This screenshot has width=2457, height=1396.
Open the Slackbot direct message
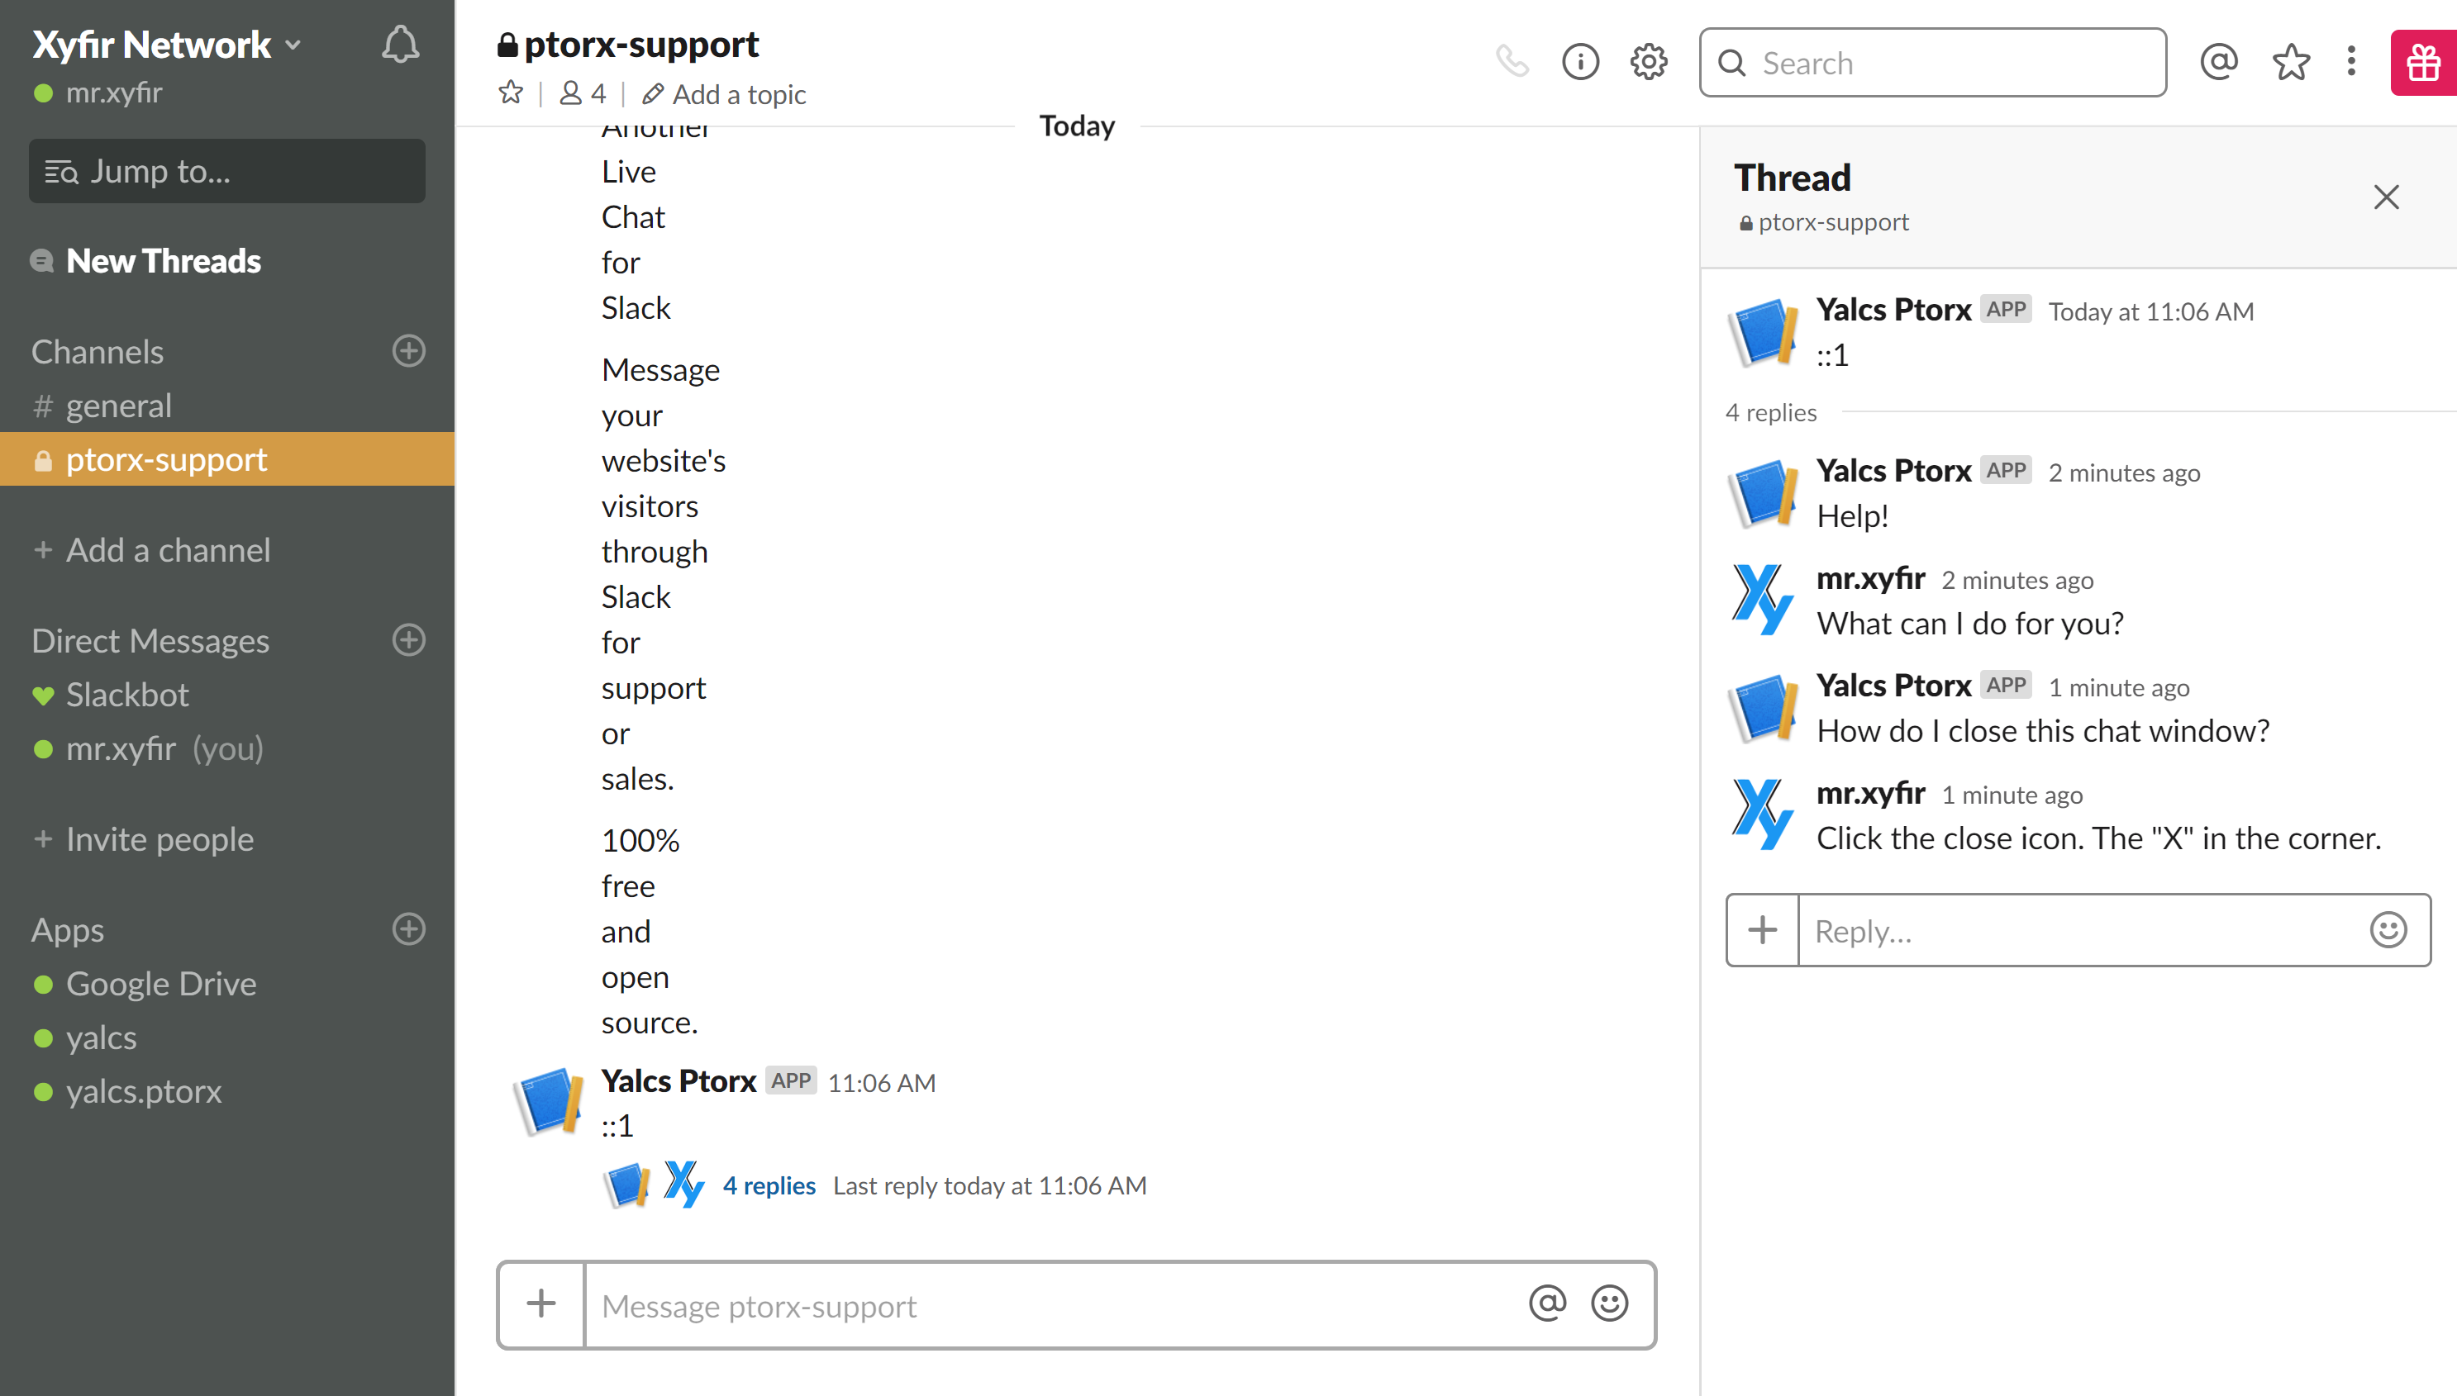126,694
